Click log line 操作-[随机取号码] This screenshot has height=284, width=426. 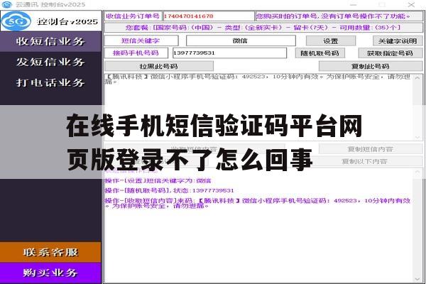coord(169,190)
